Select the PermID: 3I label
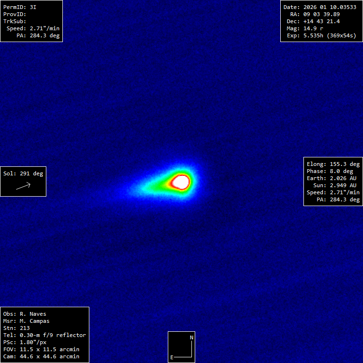 point(19,8)
